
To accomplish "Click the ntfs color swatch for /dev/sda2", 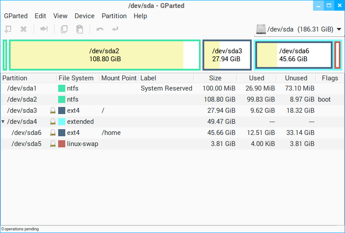I will pyautogui.click(x=62, y=99).
